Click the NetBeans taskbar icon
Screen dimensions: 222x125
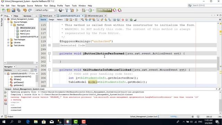(68, 122)
